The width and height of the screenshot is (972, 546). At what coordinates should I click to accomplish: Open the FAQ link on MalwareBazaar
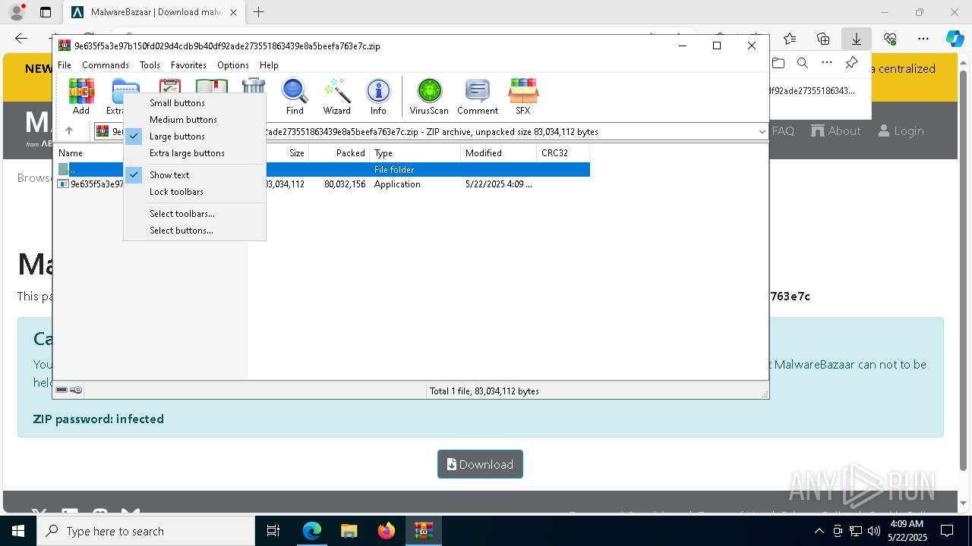[x=783, y=130]
